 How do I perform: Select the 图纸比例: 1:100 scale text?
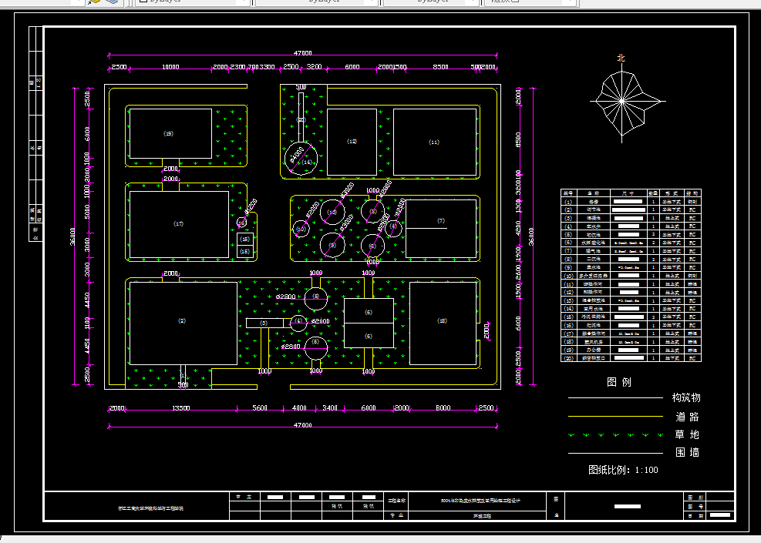(623, 470)
